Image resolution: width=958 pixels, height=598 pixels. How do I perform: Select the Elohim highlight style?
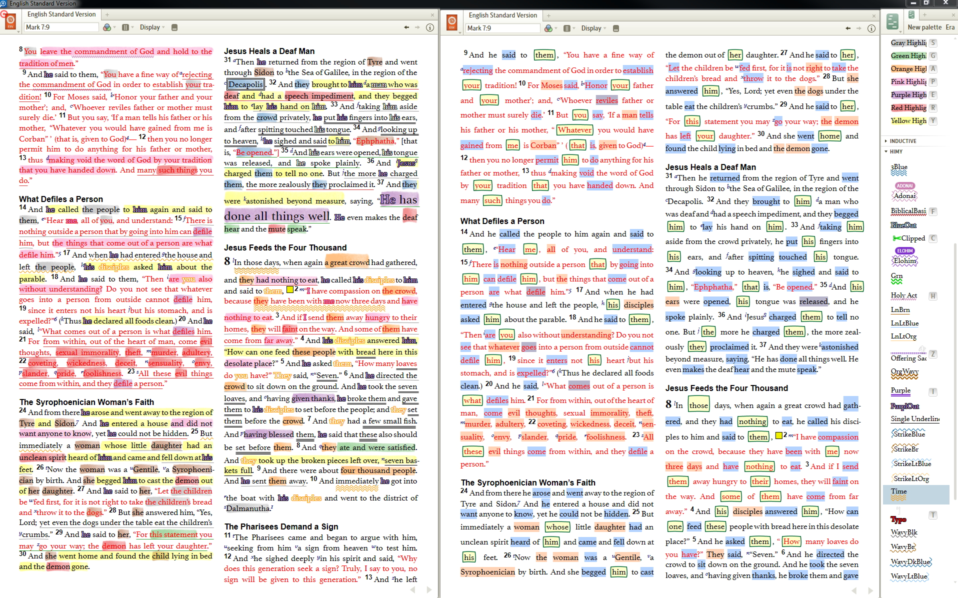905,256
